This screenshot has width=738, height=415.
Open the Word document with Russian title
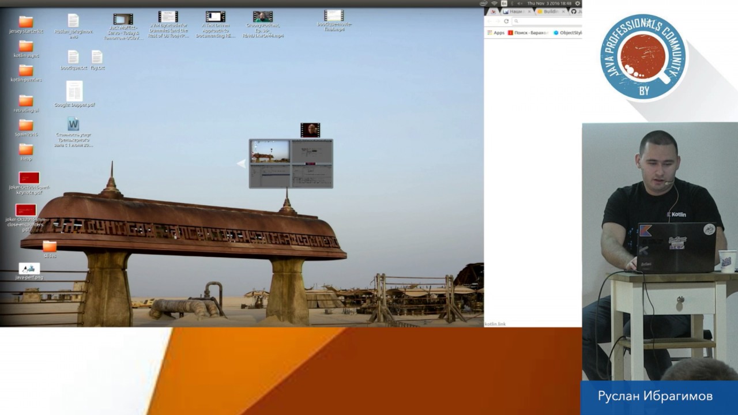[x=73, y=124]
